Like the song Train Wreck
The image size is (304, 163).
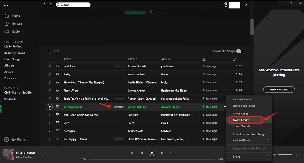[57, 90]
